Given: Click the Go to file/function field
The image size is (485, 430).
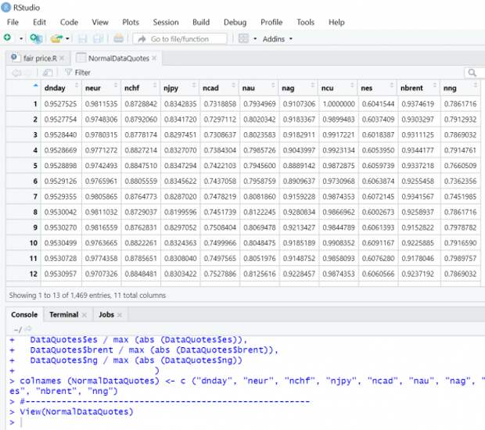Looking at the screenshot, I should (x=180, y=39).
